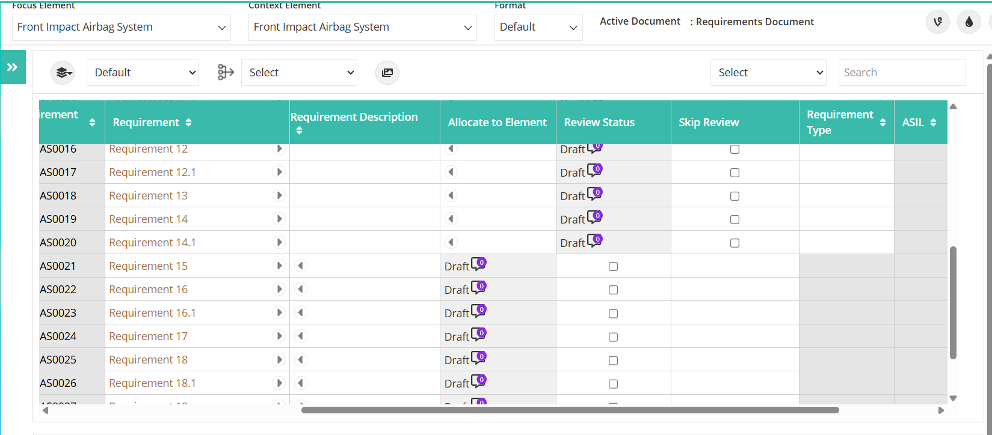The width and height of the screenshot is (992, 435).
Task: Check the checkbox in row AS0024
Action: 613,337
